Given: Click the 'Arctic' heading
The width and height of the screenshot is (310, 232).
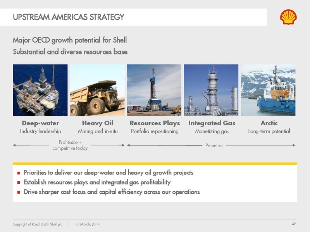Looking at the screenshot, I should (269, 123).
